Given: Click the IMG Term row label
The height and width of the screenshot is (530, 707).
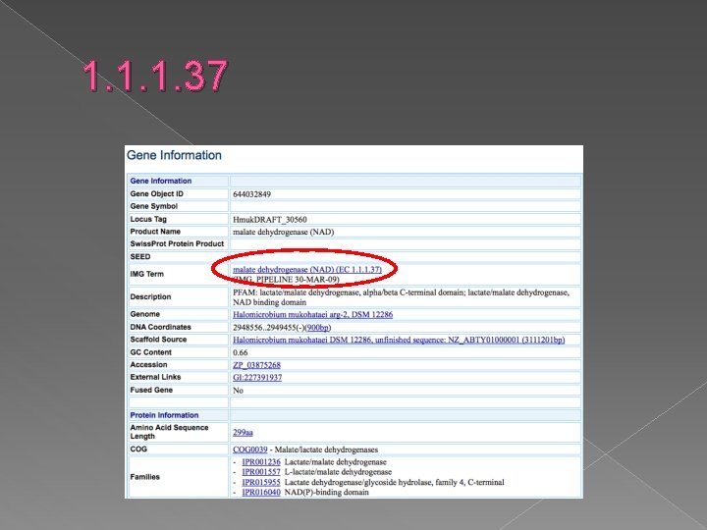Looking at the screenshot, I should (146, 274).
